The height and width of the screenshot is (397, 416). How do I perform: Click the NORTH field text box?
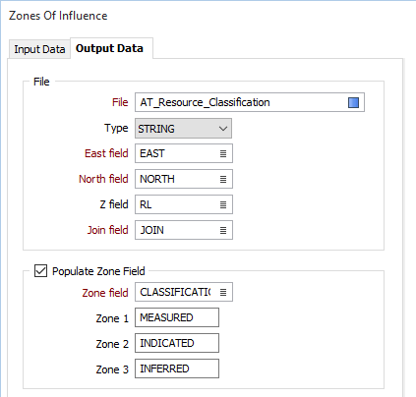[184, 179]
